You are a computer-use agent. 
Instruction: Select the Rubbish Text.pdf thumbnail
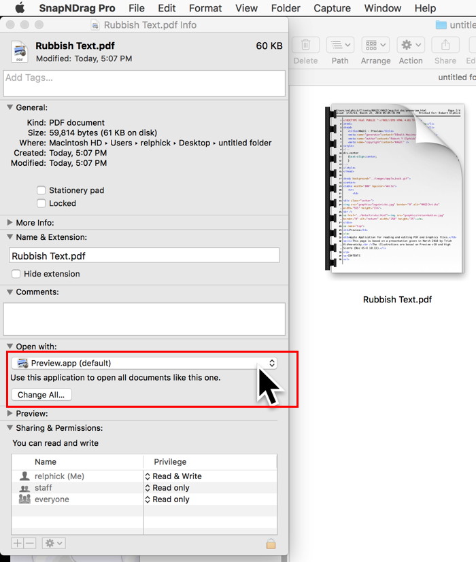[x=395, y=188]
